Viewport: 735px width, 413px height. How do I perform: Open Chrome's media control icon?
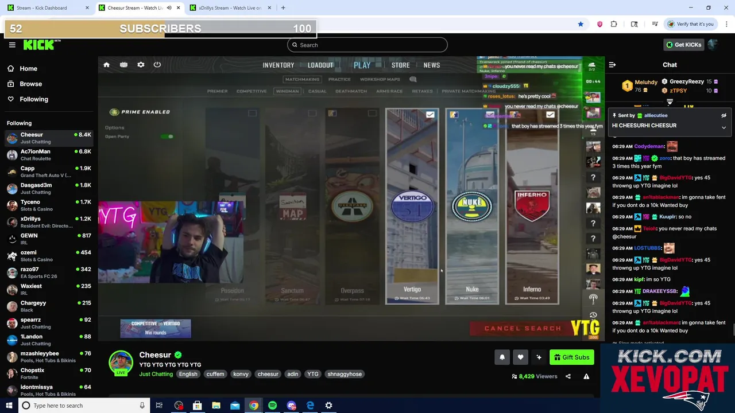coord(655,24)
